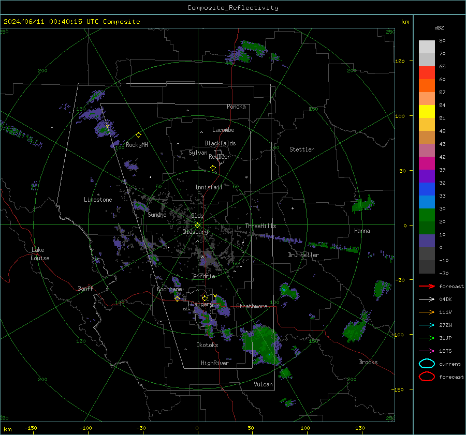The image size is (466, 435).
Task: Click the 04DK legend text
Action: 445,299
